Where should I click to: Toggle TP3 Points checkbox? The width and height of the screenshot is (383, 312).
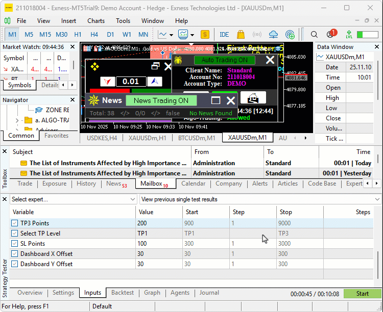pos(14,223)
